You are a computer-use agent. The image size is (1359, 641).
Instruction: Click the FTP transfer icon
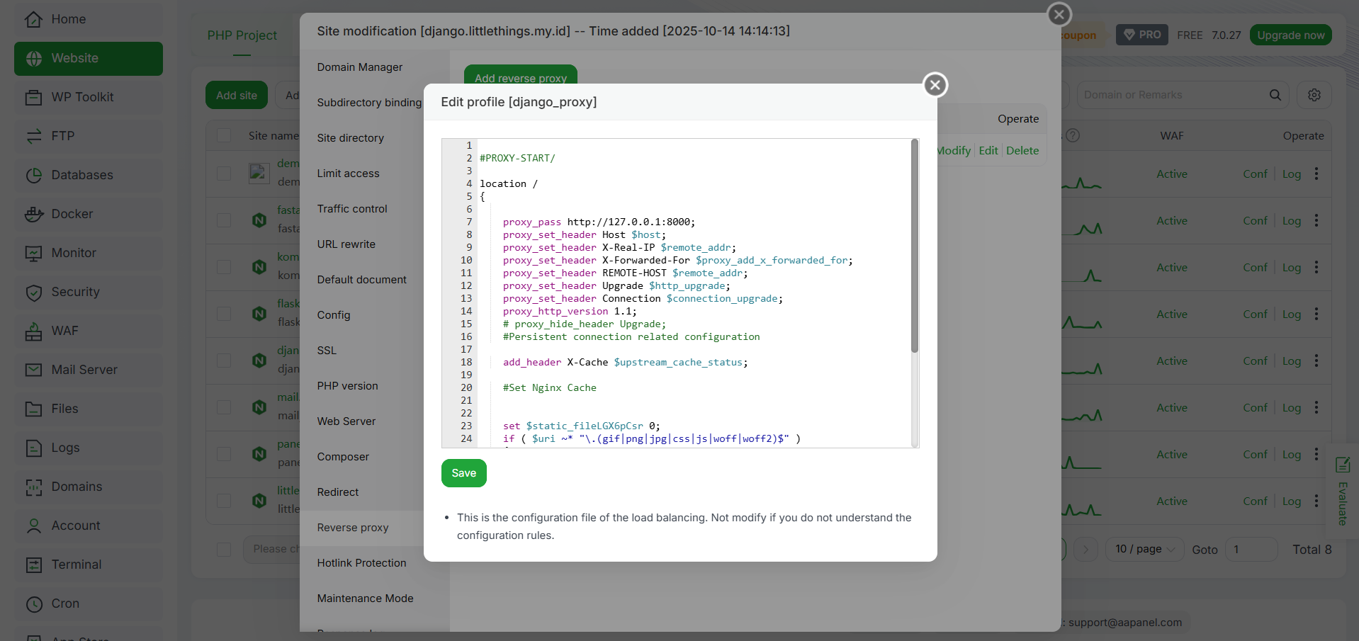[33, 136]
